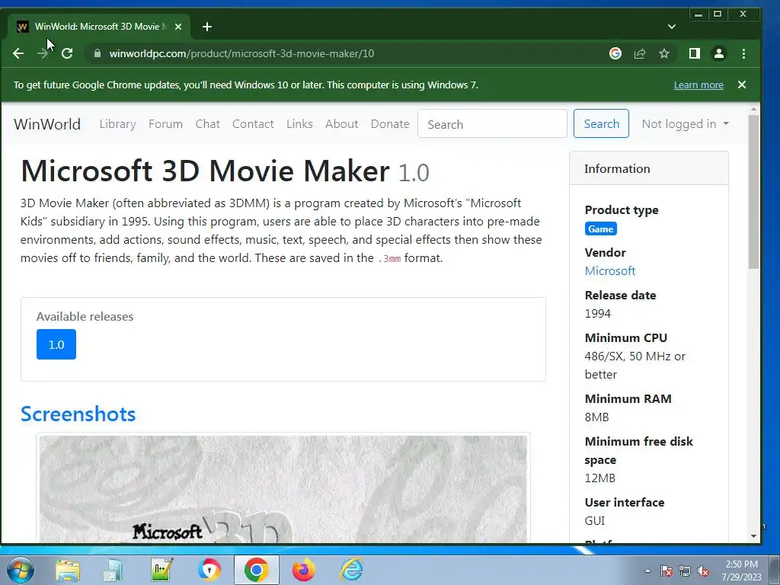780x585 pixels.
Task: Open Windows Explorer from the taskbar
Action: tap(68, 570)
